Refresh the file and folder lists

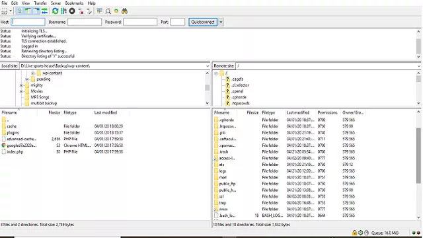tap(56, 11)
